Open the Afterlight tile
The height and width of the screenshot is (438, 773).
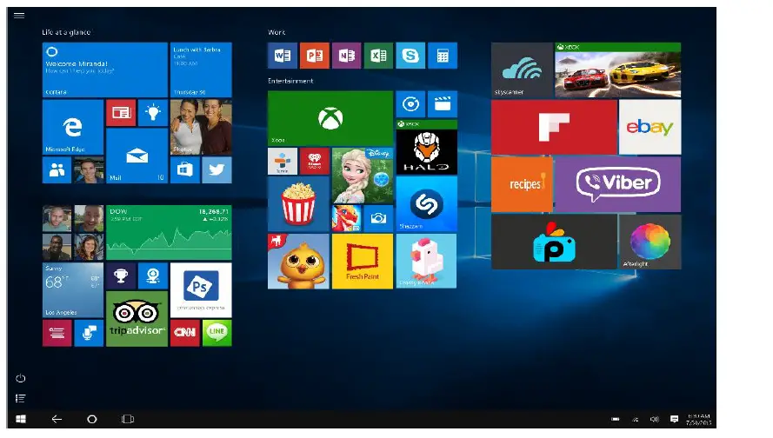(x=650, y=242)
